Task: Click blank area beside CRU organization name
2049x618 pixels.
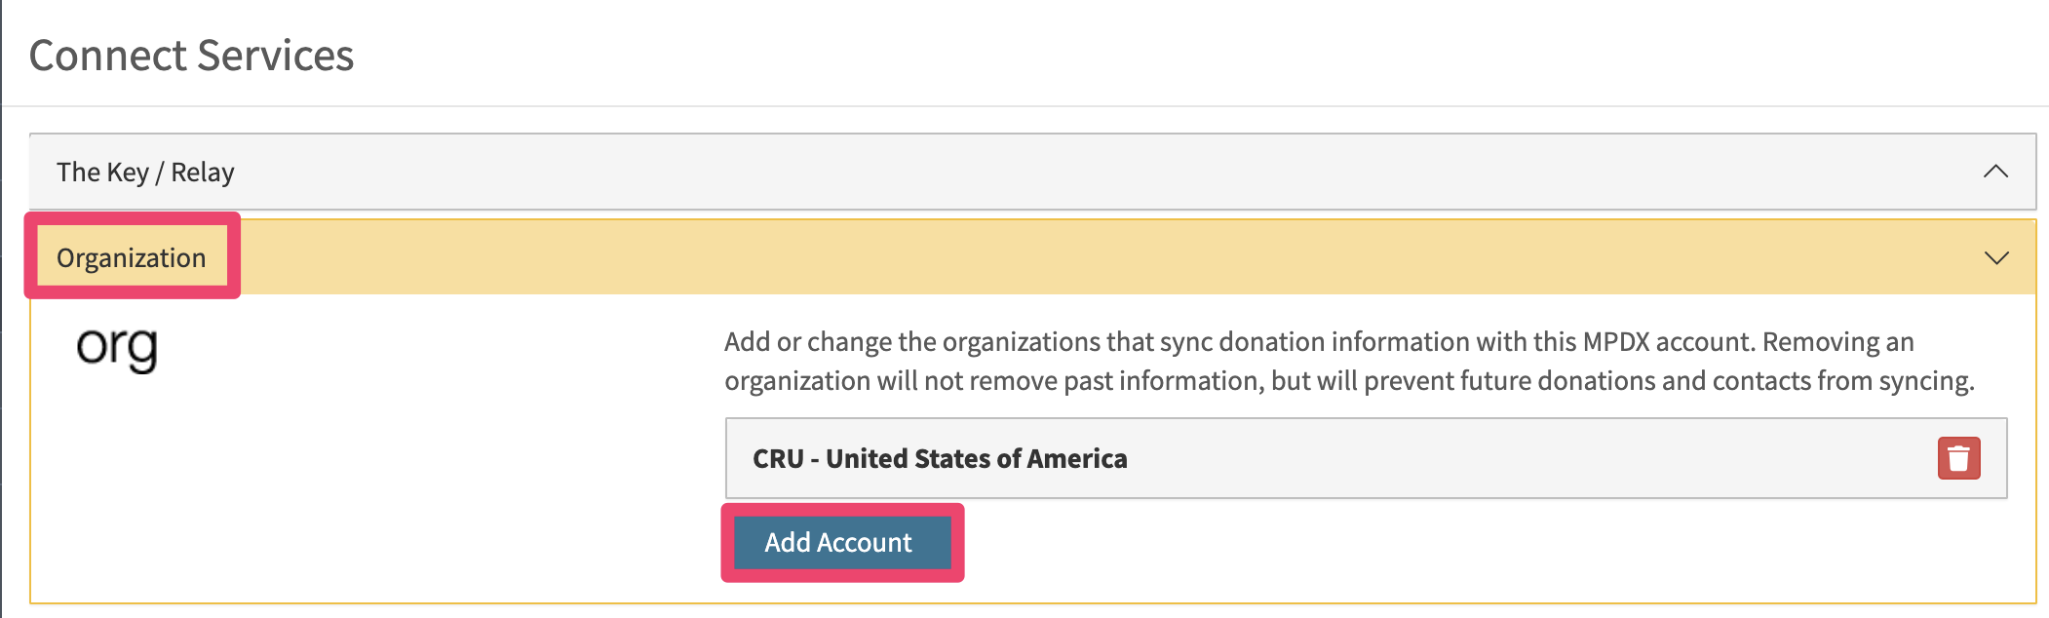Action: tap(1530, 458)
